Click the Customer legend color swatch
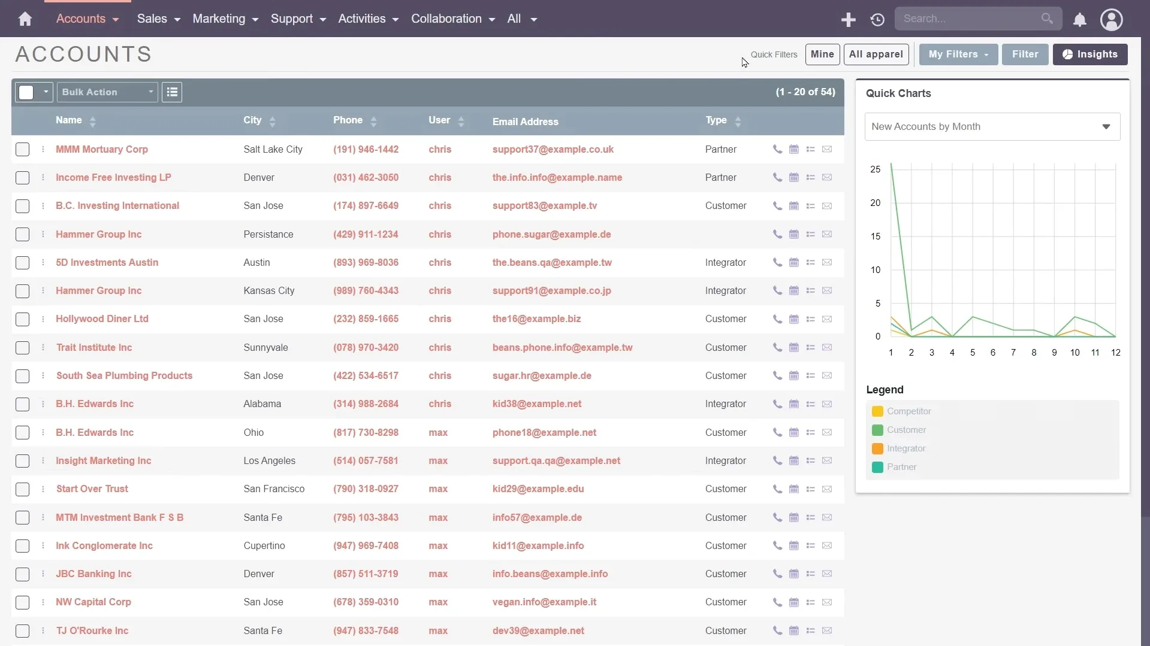This screenshot has width=1150, height=646. tap(877, 430)
